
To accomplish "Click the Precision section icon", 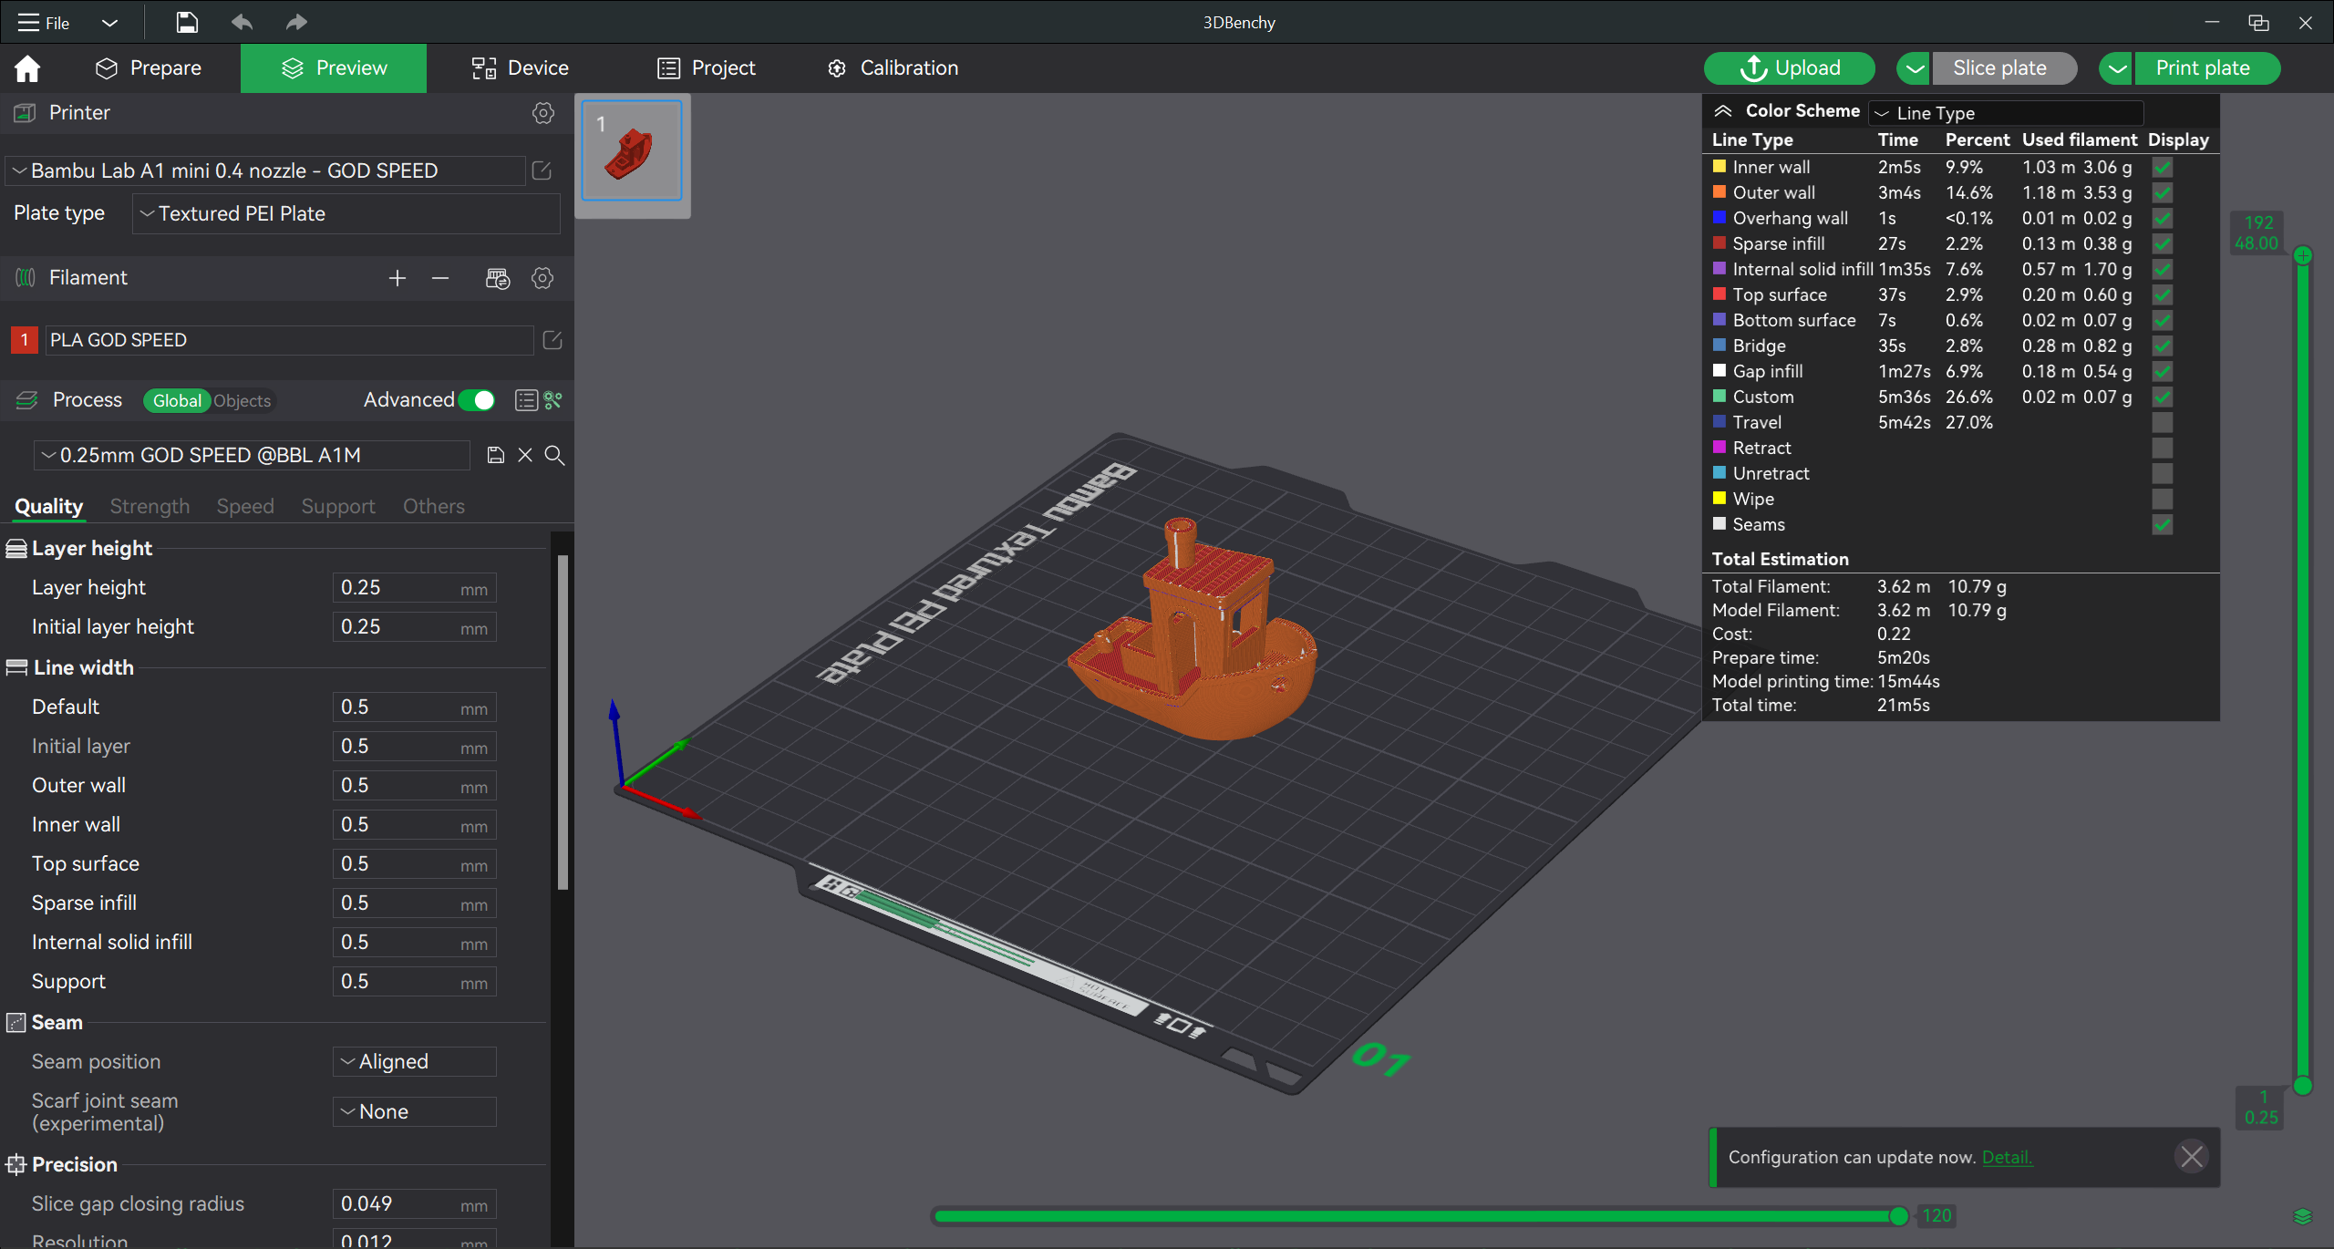I will 16,1165.
